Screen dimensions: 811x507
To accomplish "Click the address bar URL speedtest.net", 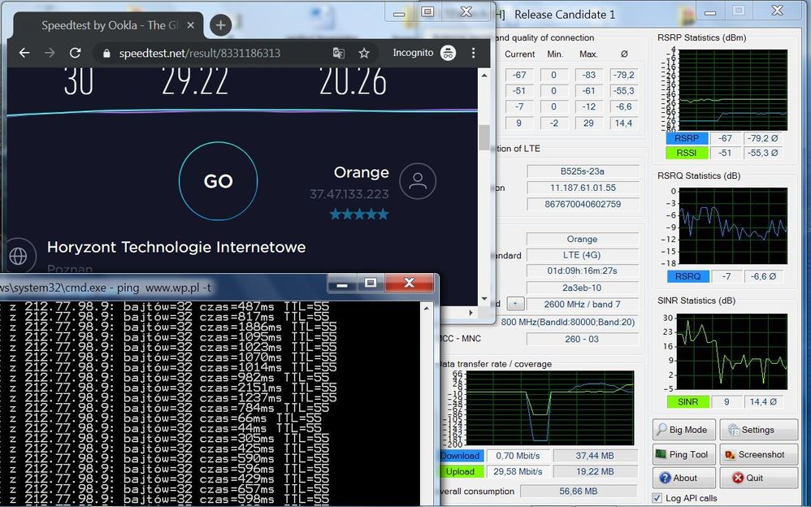I will (x=199, y=53).
